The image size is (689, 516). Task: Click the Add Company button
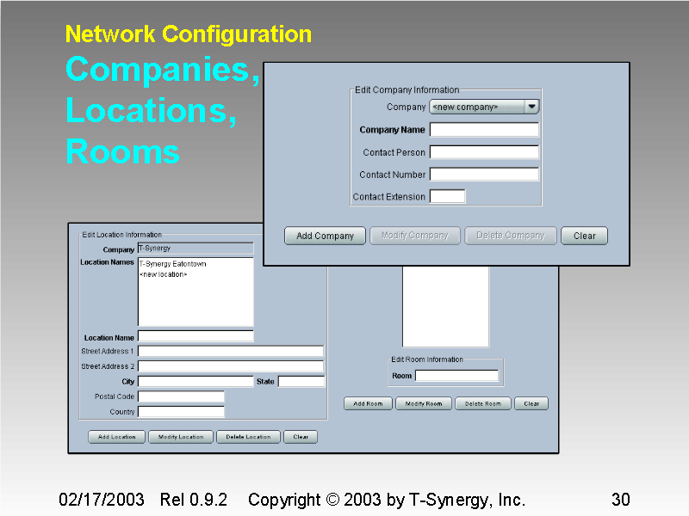click(x=325, y=236)
